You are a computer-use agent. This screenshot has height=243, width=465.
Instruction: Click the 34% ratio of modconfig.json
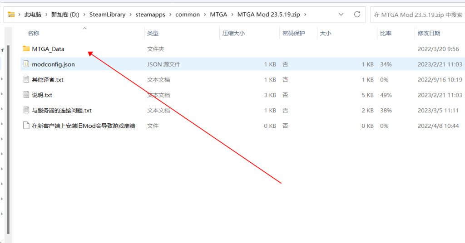[386, 64]
